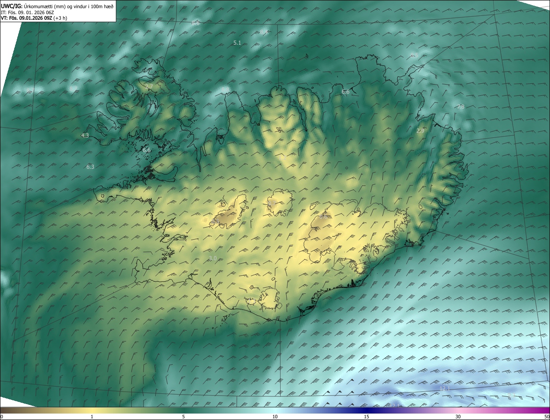Click the 2.7 value label in the Westfjords
Viewport: 550px width, 420px height.
coord(149,87)
